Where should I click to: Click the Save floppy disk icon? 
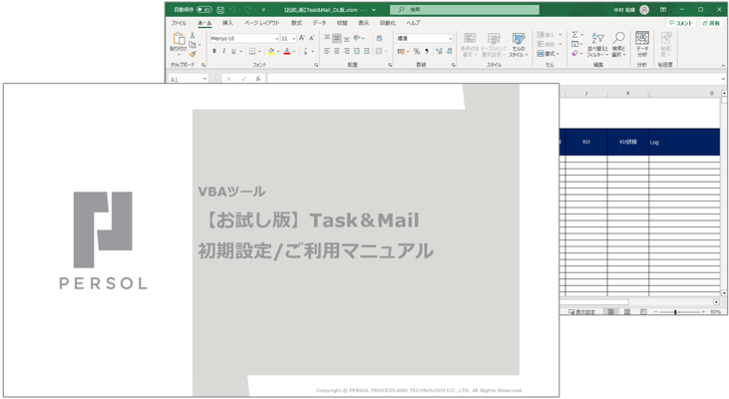220,9
